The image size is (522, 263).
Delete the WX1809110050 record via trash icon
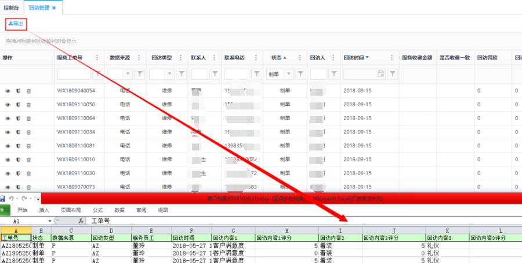(28, 105)
